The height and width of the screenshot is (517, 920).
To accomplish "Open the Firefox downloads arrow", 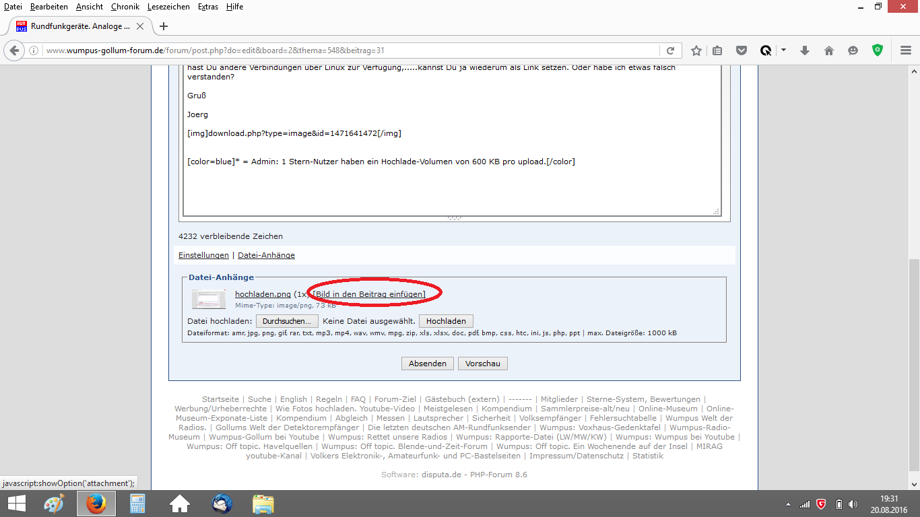I will point(804,50).
